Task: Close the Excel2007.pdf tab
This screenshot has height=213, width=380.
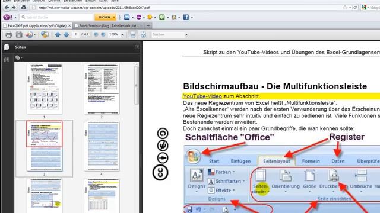Action: (69, 25)
